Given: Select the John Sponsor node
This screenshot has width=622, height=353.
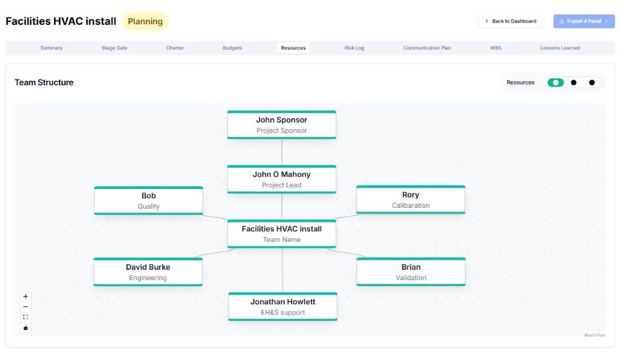Looking at the screenshot, I should click(x=281, y=124).
